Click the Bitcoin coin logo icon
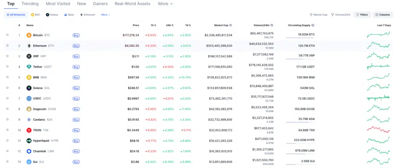Image resolution: width=399 pixels, height=168 pixels. [29, 35]
